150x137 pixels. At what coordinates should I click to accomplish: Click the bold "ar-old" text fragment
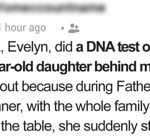click(x=16, y=66)
